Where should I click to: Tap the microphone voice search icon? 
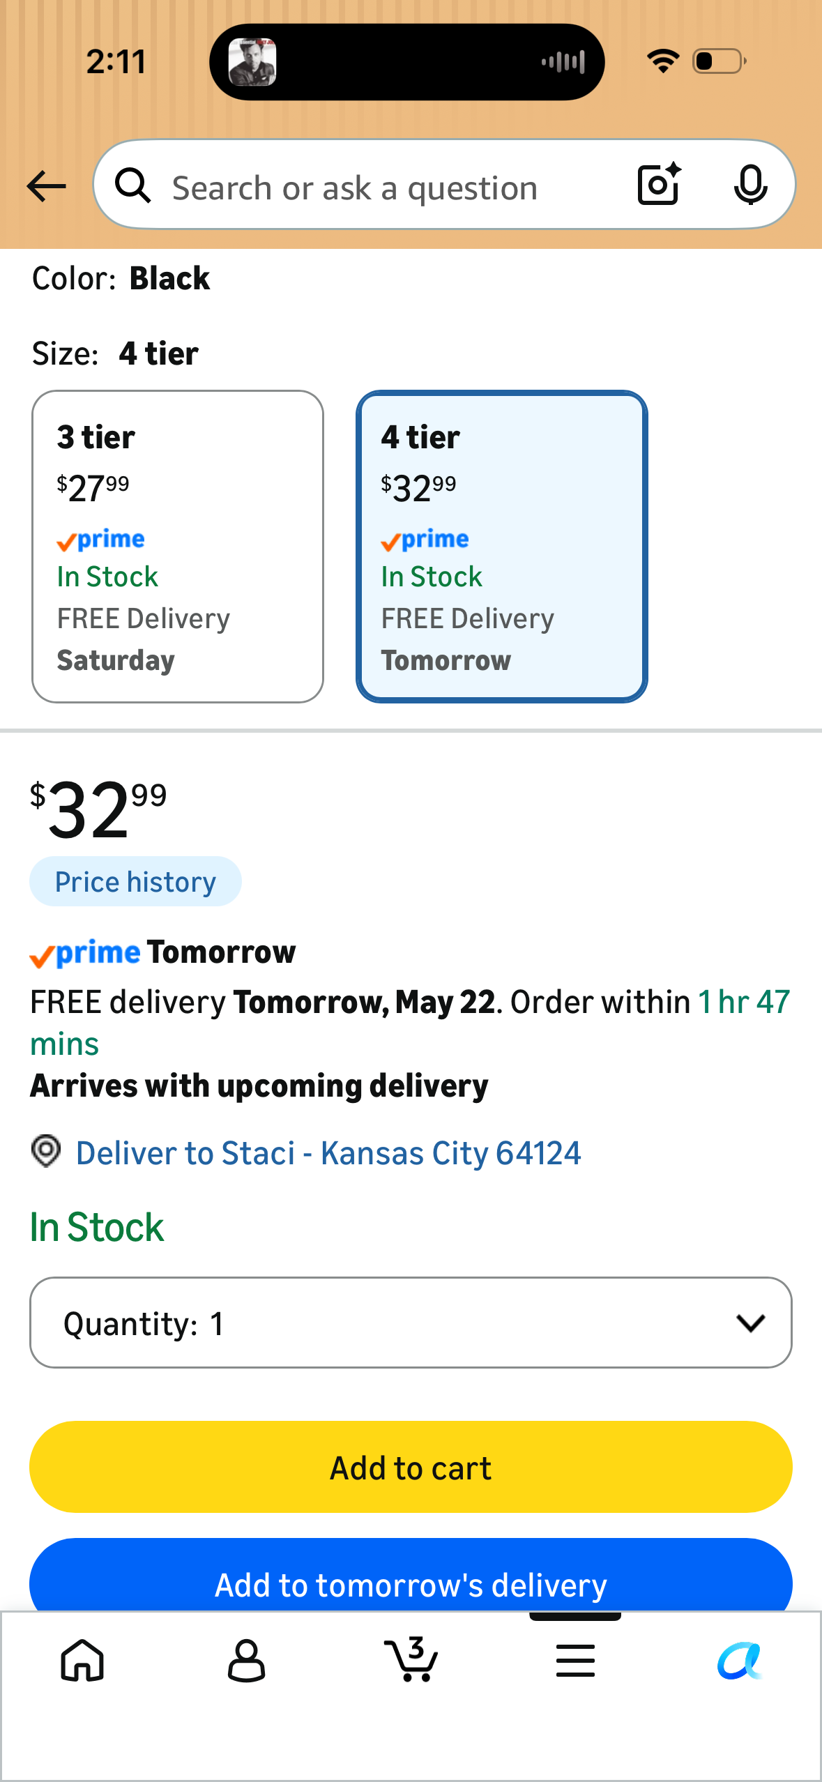pyautogui.click(x=750, y=185)
